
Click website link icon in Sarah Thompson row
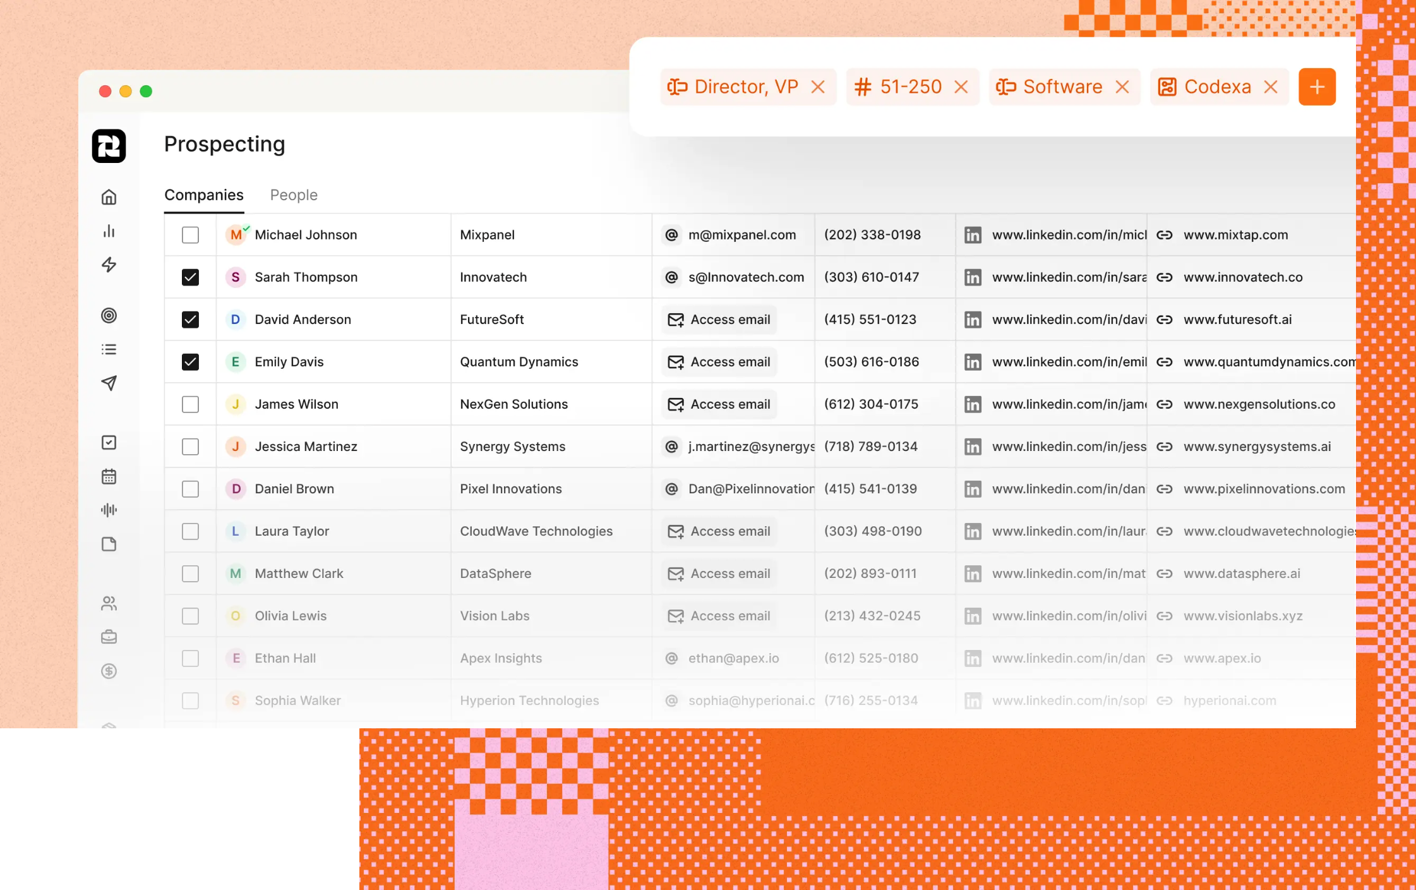click(1164, 277)
